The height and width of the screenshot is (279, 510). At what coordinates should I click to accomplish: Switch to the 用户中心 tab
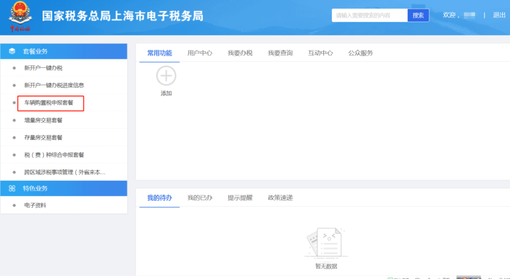tap(200, 53)
